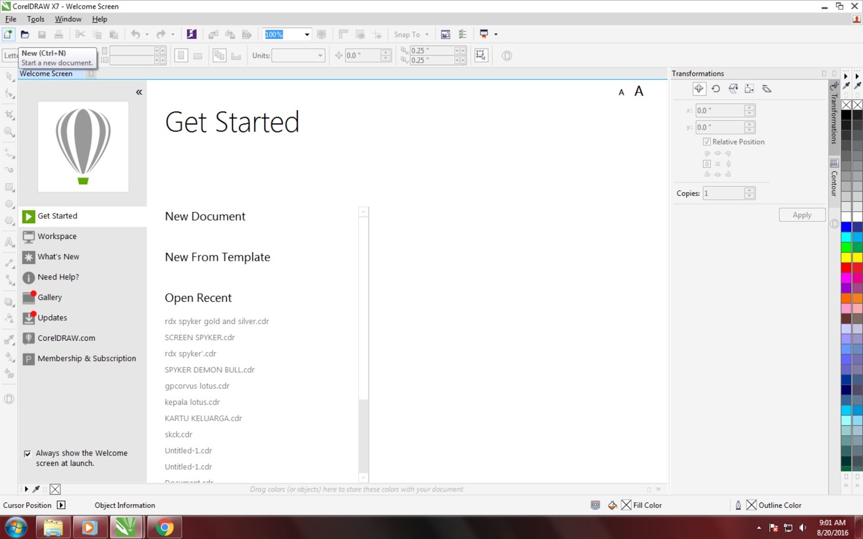Viewport: 863px width, 539px height.
Task: Open recent file KARTU KELUARGA.cdr
Action: (x=203, y=418)
